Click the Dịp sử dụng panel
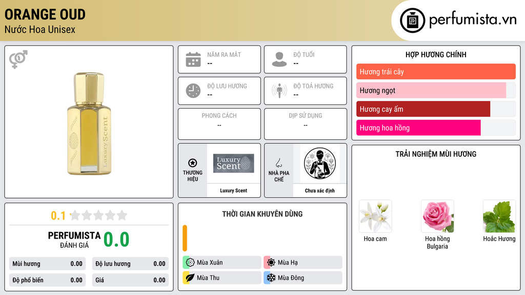The height and width of the screenshot is (295, 525). [x=306, y=124]
